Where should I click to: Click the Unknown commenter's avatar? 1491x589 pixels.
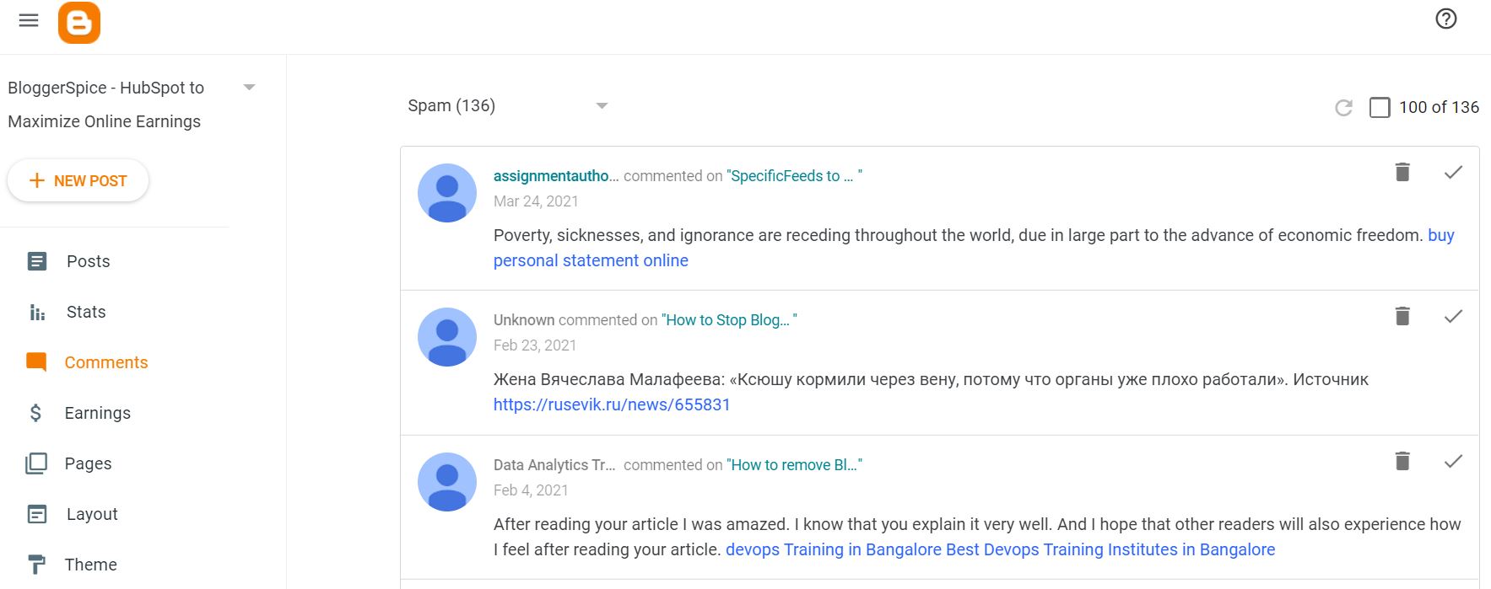tap(447, 336)
